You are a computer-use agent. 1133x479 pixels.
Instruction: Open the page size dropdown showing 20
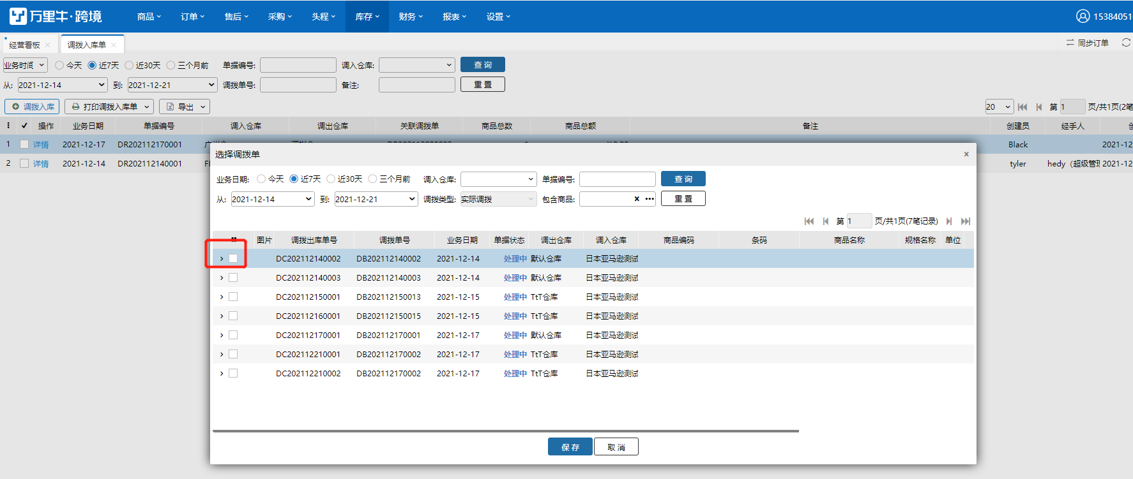(x=1000, y=107)
